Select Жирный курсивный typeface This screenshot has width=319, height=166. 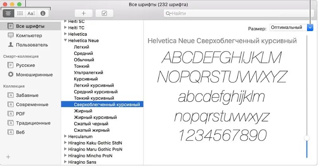point(95,117)
